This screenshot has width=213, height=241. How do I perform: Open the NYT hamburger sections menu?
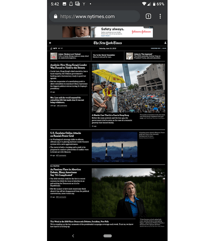50,43
